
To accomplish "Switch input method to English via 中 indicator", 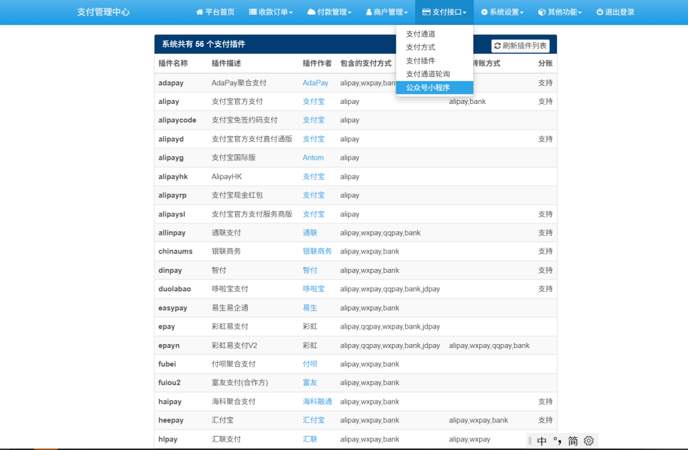I will tap(542, 441).
